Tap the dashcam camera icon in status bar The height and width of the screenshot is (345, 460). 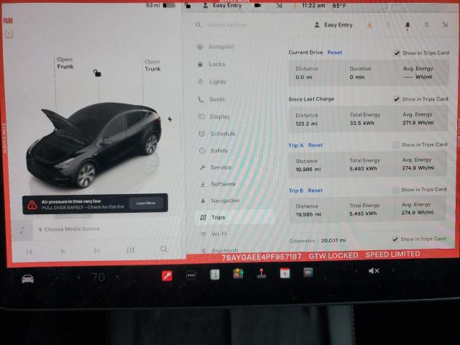coord(257,5)
